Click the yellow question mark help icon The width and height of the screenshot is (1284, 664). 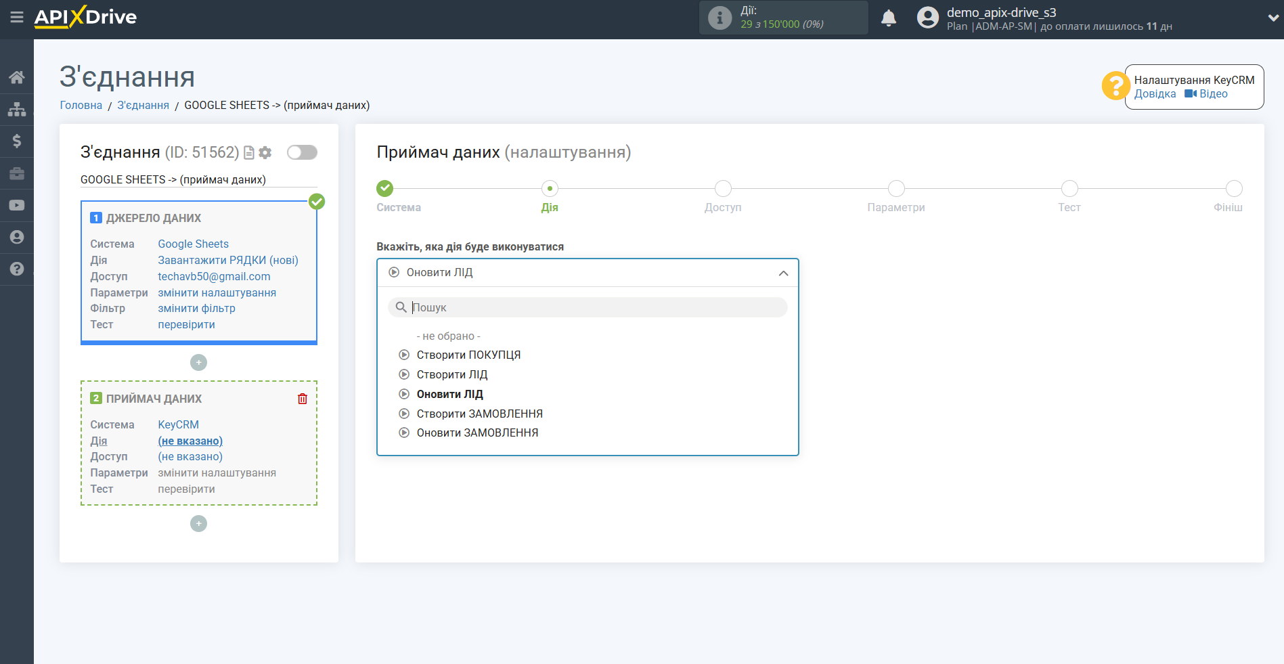coord(1115,86)
